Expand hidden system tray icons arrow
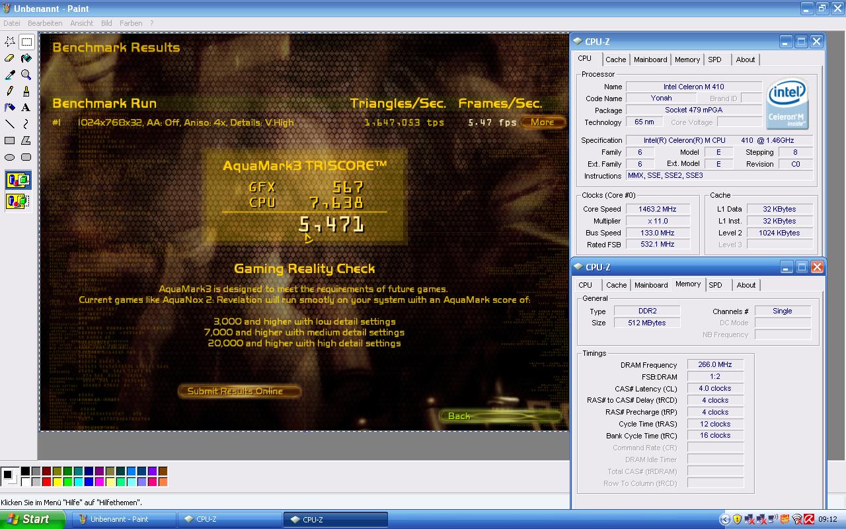The image size is (846, 529). (x=725, y=519)
